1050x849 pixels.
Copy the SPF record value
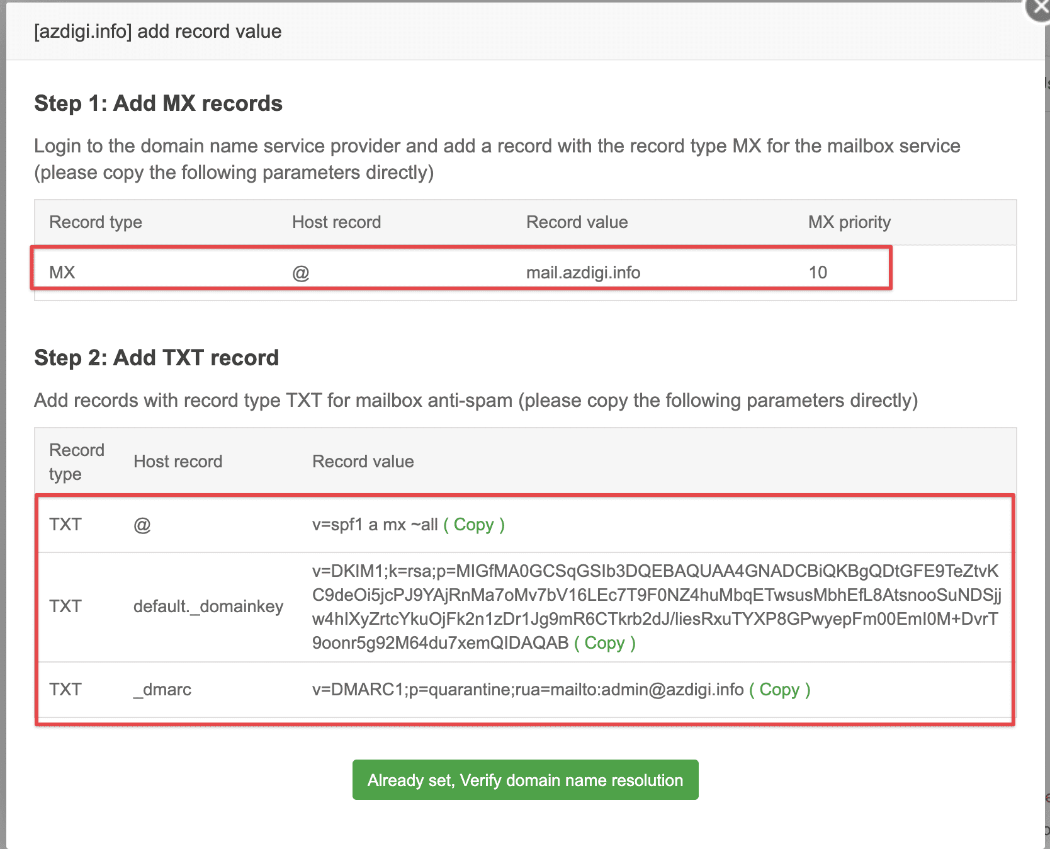point(474,525)
